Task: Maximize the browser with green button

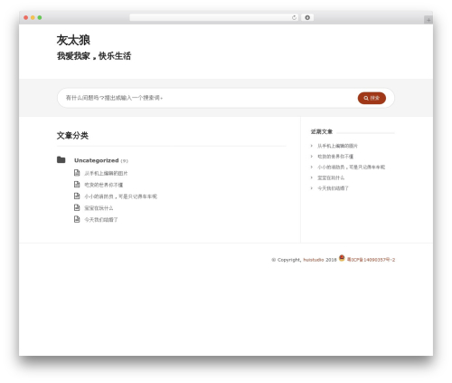Action: [x=40, y=17]
